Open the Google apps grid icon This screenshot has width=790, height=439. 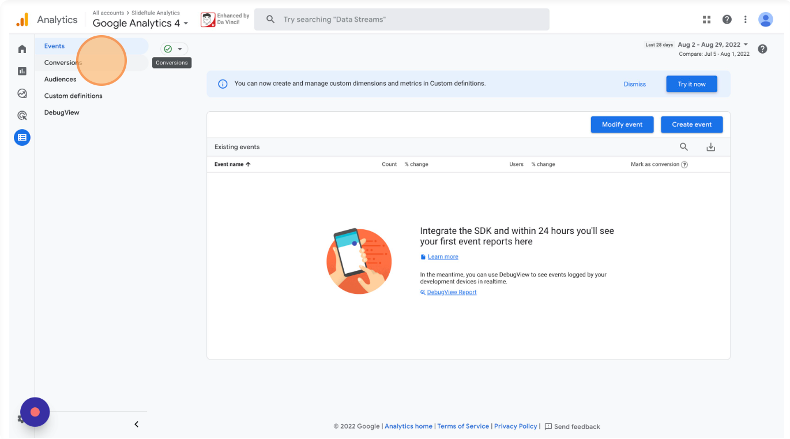pos(706,20)
